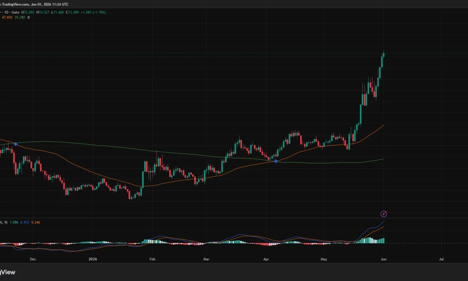Viewport: 468px width, 281px height.
Task: Click the Dec label on the time axis
Action: pos(33,259)
